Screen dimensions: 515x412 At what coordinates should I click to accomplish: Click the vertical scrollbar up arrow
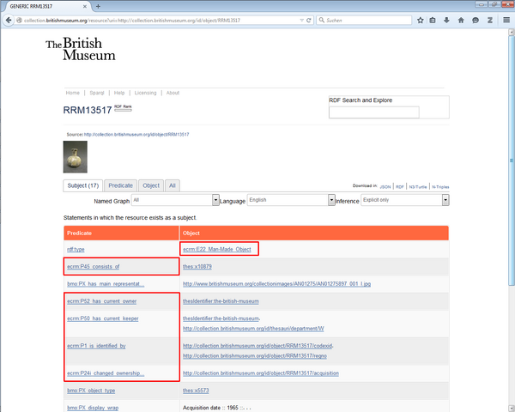tap(511, 33)
